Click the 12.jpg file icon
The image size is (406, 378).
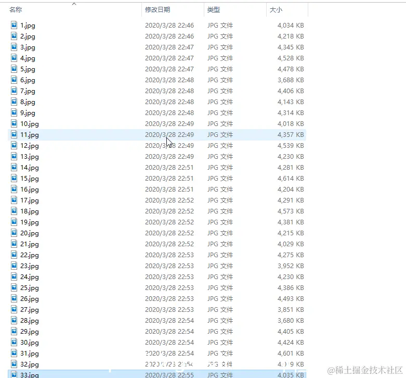[x=14, y=145]
